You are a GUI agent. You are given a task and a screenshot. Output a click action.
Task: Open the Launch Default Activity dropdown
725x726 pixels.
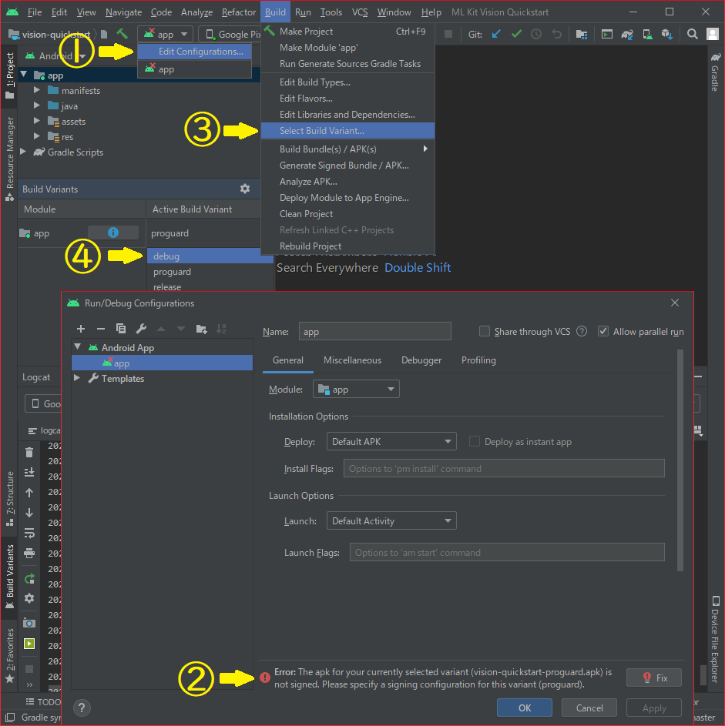click(391, 520)
